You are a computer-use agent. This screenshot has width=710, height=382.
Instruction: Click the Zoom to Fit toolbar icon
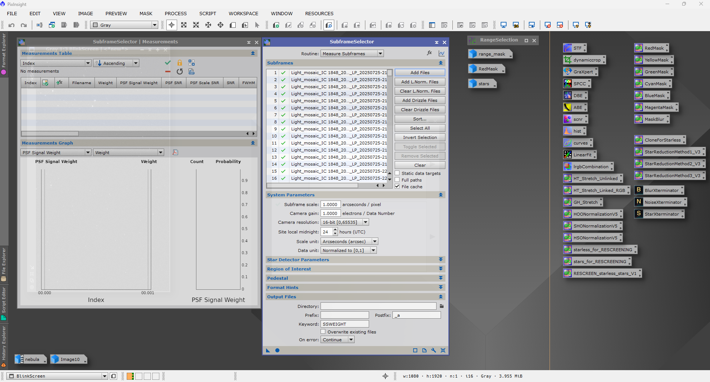point(184,25)
